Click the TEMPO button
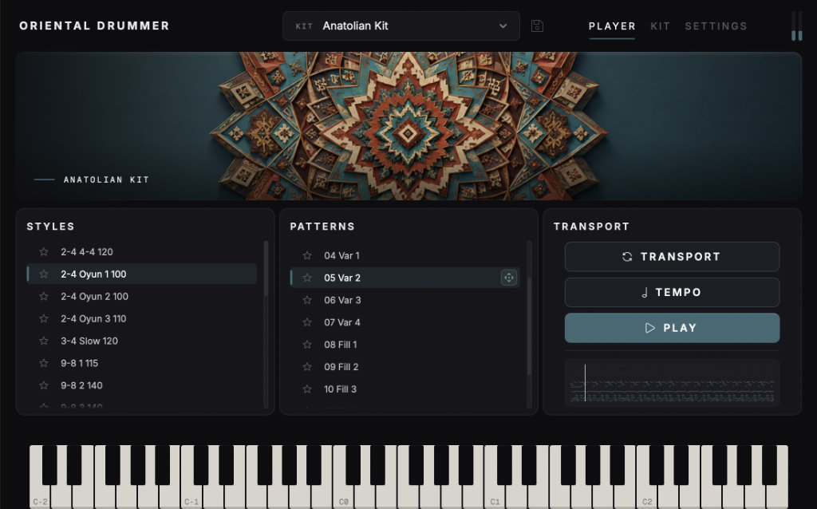This screenshot has width=817, height=509. click(672, 292)
